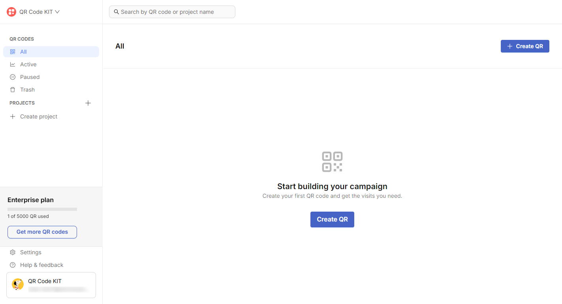Click the Help question mark icon
The height and width of the screenshot is (304, 562).
(13, 265)
